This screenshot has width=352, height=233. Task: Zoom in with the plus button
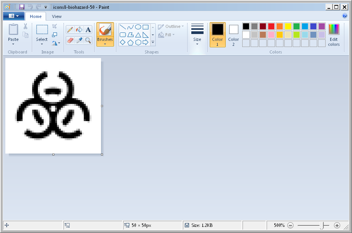tap(337, 225)
